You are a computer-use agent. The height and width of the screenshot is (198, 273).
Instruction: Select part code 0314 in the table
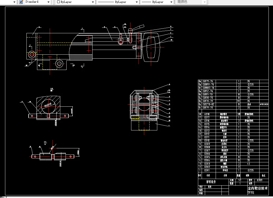point(207,127)
